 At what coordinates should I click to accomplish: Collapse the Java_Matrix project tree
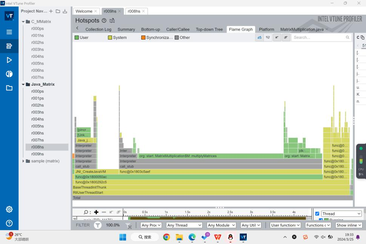pyautogui.click(x=23, y=84)
